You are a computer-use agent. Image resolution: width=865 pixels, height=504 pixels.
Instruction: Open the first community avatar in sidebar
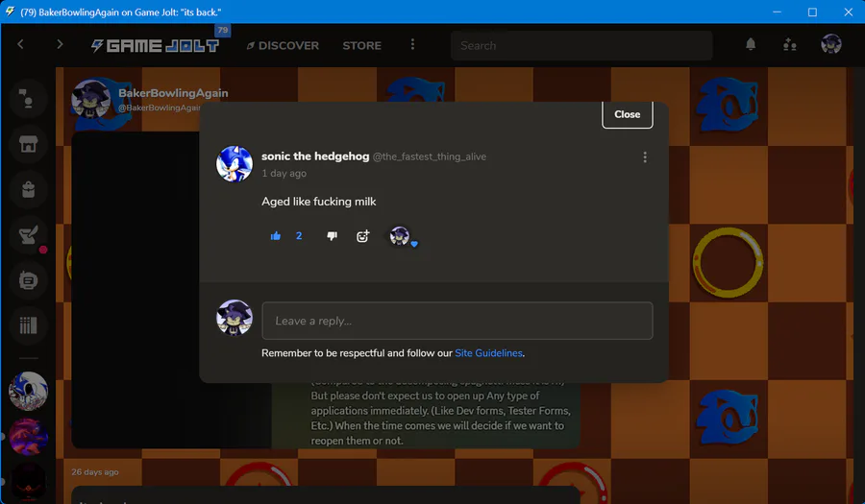click(x=28, y=391)
